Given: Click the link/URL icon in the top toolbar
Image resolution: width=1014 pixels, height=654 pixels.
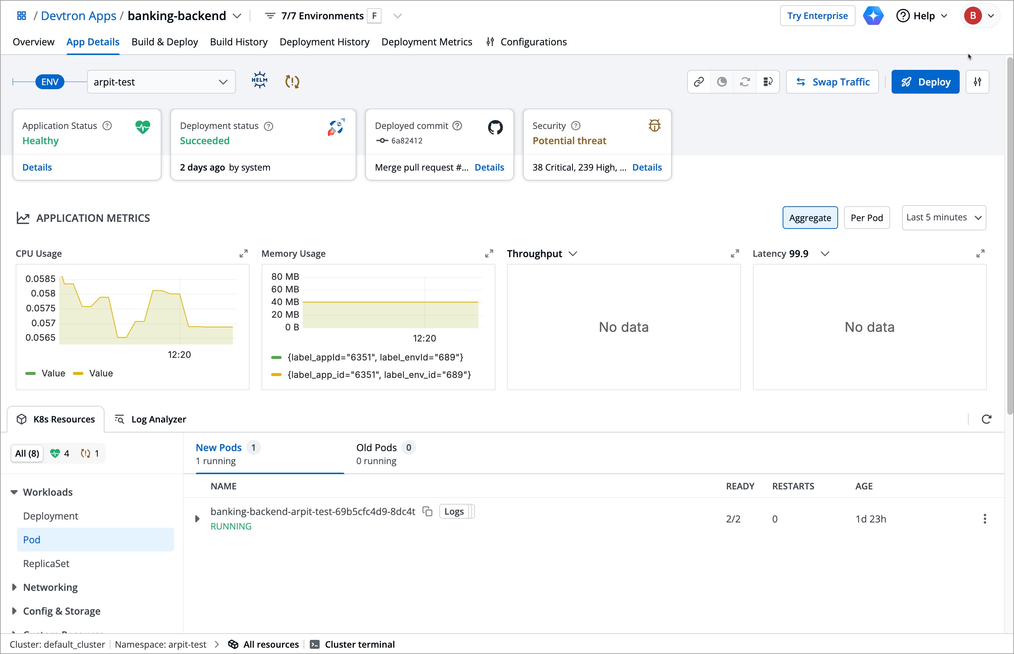Looking at the screenshot, I should coord(699,81).
